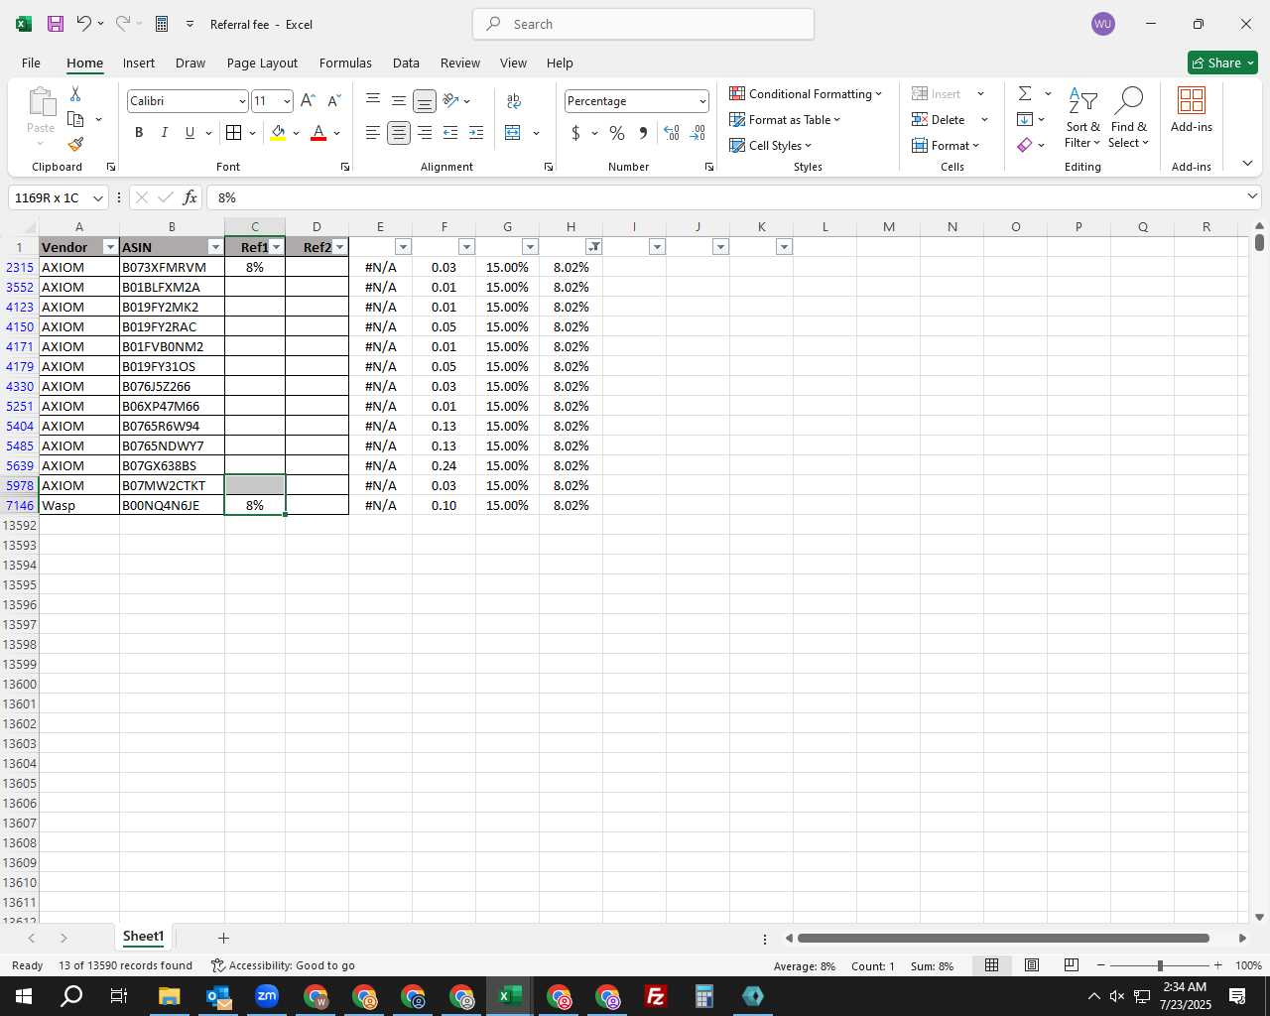This screenshot has height=1016, width=1270.
Task: Click Insert Function fx icon
Action: (x=190, y=197)
